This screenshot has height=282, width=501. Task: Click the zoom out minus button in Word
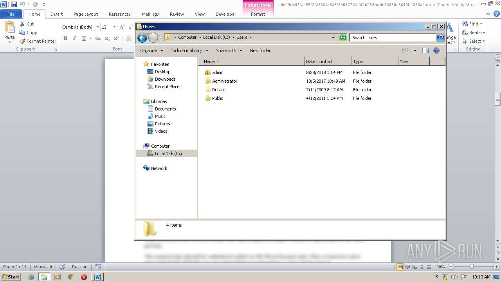click(x=451, y=267)
